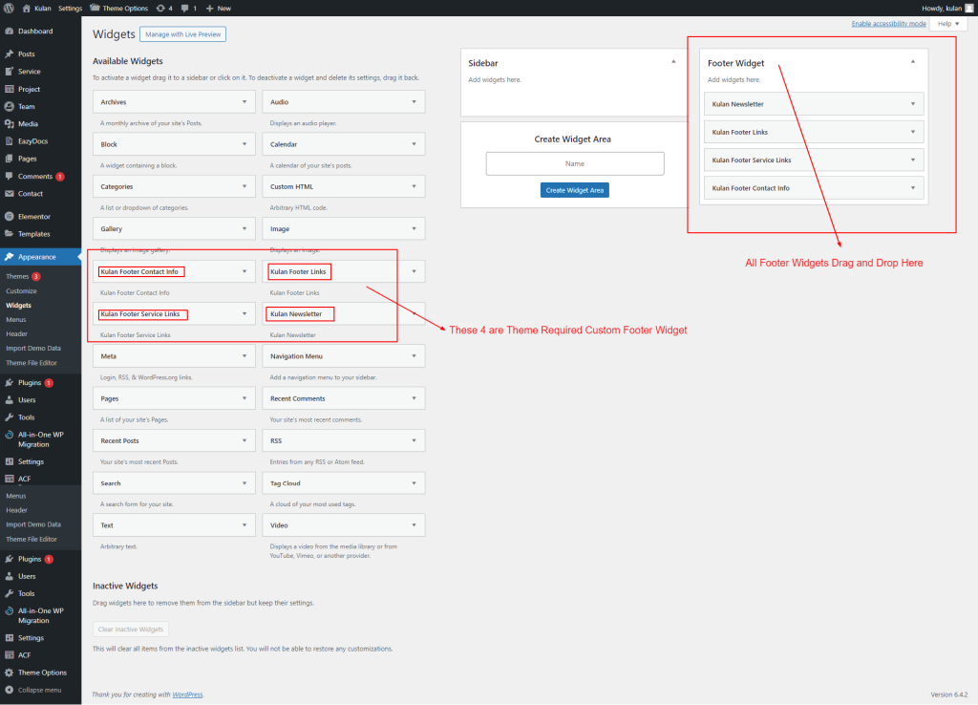Open Themes under Appearance

tap(17, 276)
